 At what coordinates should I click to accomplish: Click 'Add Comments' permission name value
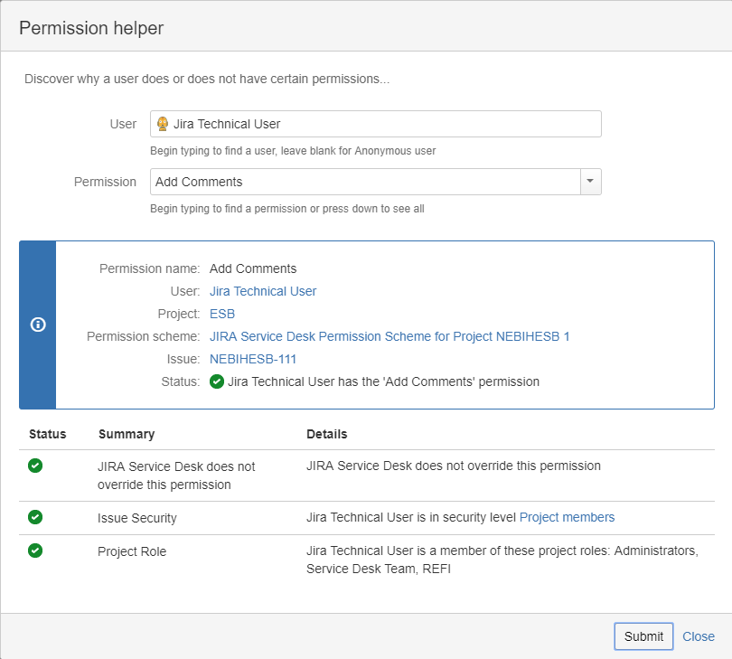(x=253, y=268)
